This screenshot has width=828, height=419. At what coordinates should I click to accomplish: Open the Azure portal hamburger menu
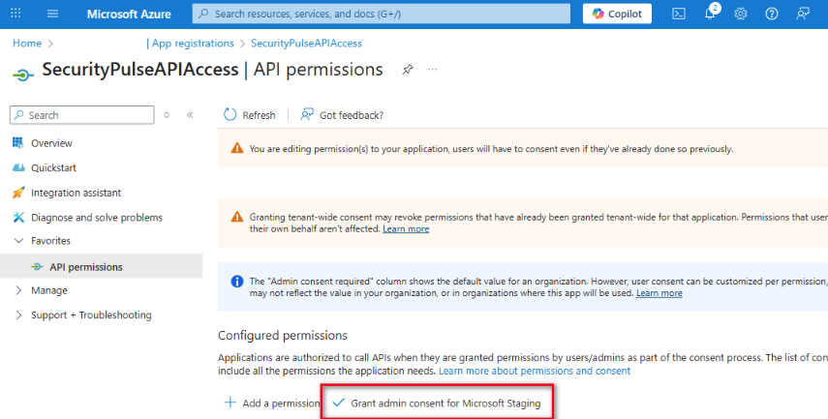[x=53, y=14]
